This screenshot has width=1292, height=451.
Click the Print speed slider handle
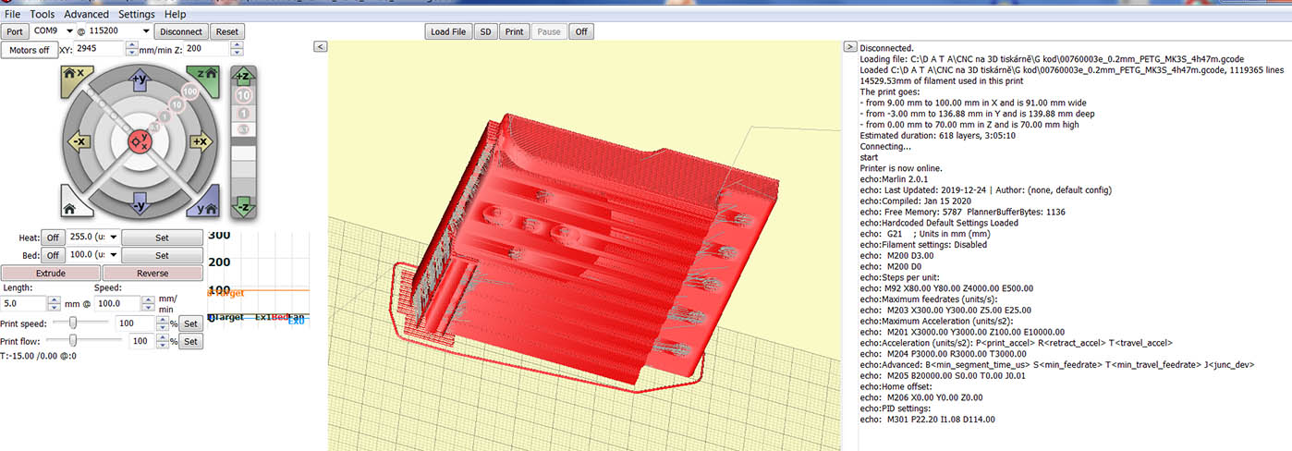click(73, 323)
